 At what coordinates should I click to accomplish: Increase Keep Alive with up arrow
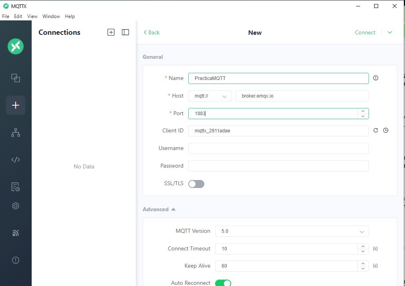click(363, 263)
